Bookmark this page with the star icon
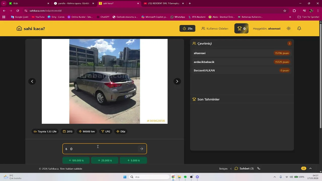The width and height of the screenshot is (322, 181). 285,11
